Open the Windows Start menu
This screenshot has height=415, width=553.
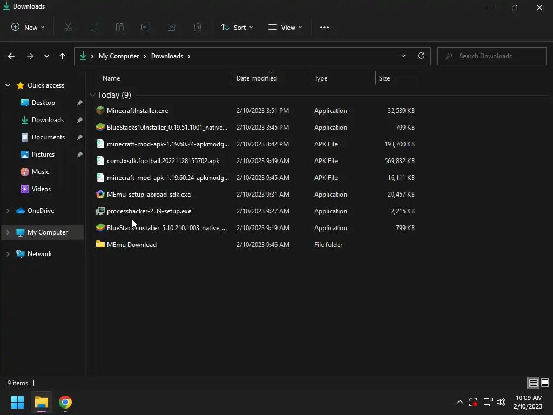[17, 402]
